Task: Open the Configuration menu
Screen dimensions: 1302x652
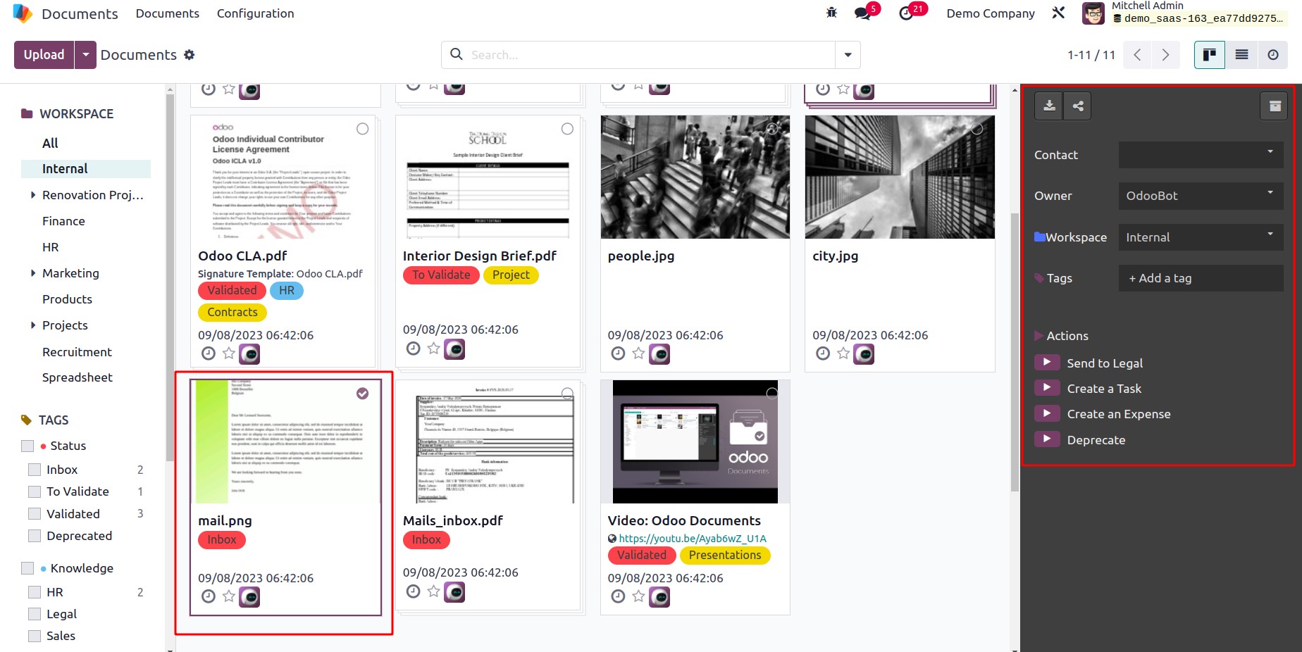Action: [255, 13]
